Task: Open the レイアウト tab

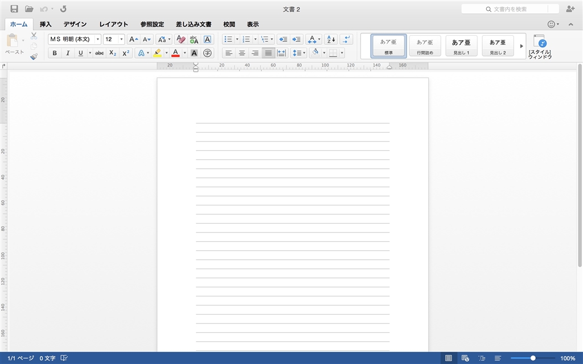Action: click(x=114, y=24)
